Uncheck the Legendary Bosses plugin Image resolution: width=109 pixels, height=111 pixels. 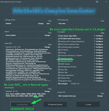coord(59,58)
